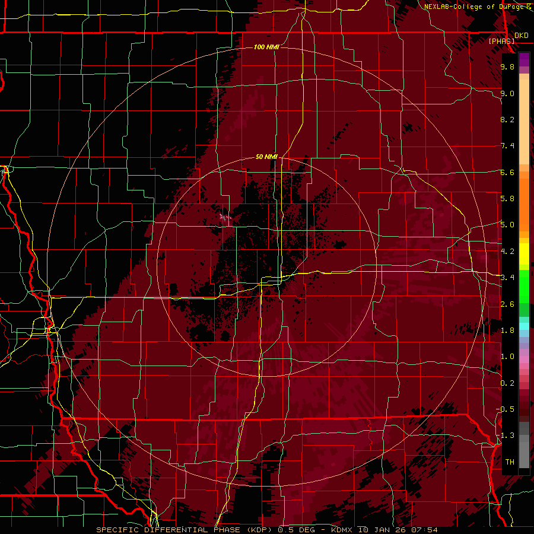
Task: Click the -0.5 value on the color scale
Action: pos(505,409)
